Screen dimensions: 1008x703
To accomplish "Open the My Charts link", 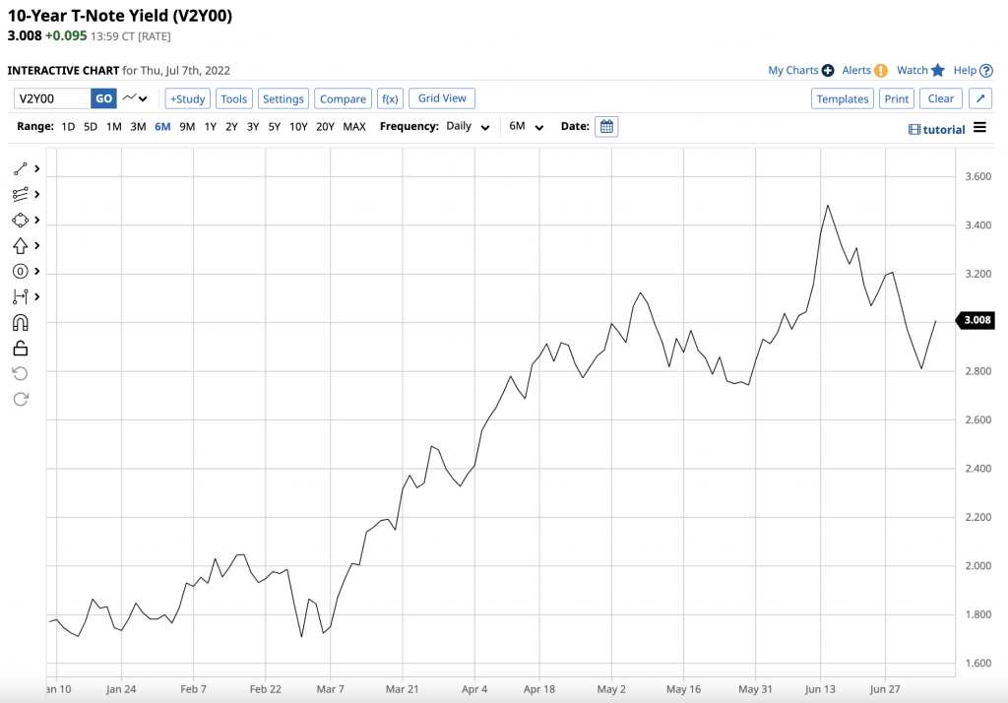I will click(793, 70).
